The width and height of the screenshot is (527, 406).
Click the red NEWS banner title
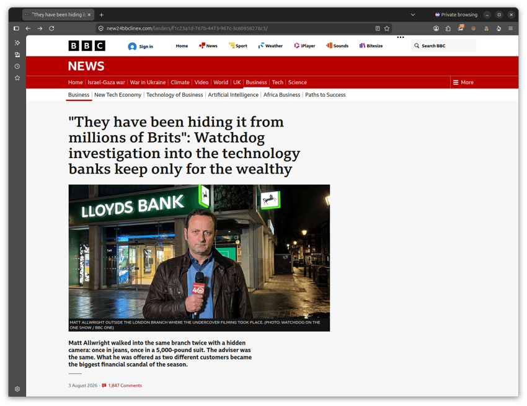click(86, 66)
